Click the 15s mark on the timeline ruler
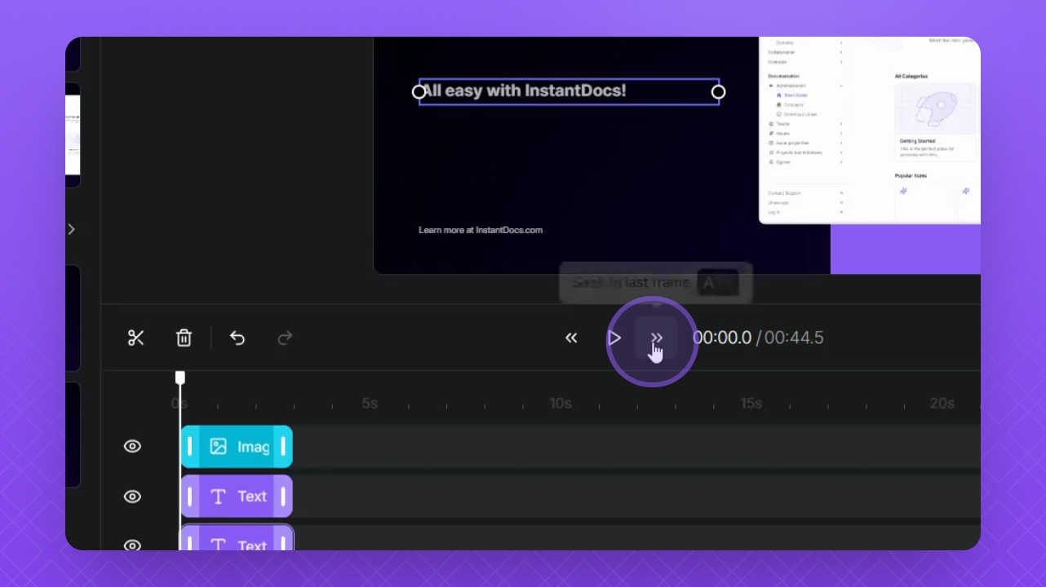Screen dimensions: 1046x587 [x=751, y=404]
